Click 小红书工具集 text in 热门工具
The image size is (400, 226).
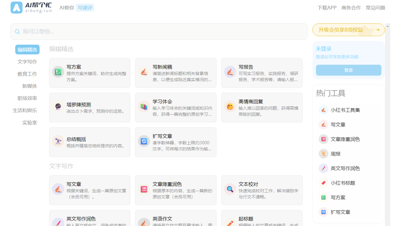[346, 110]
